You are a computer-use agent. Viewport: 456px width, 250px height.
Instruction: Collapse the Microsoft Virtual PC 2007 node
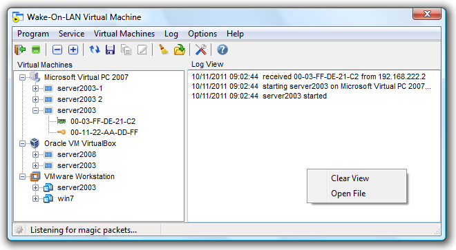coord(22,77)
